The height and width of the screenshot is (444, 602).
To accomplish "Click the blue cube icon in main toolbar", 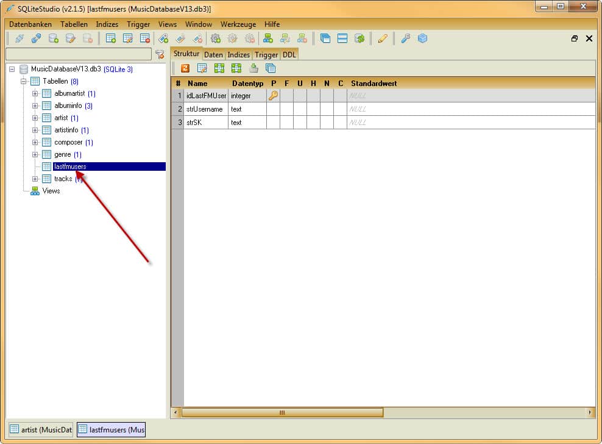I will [x=422, y=38].
